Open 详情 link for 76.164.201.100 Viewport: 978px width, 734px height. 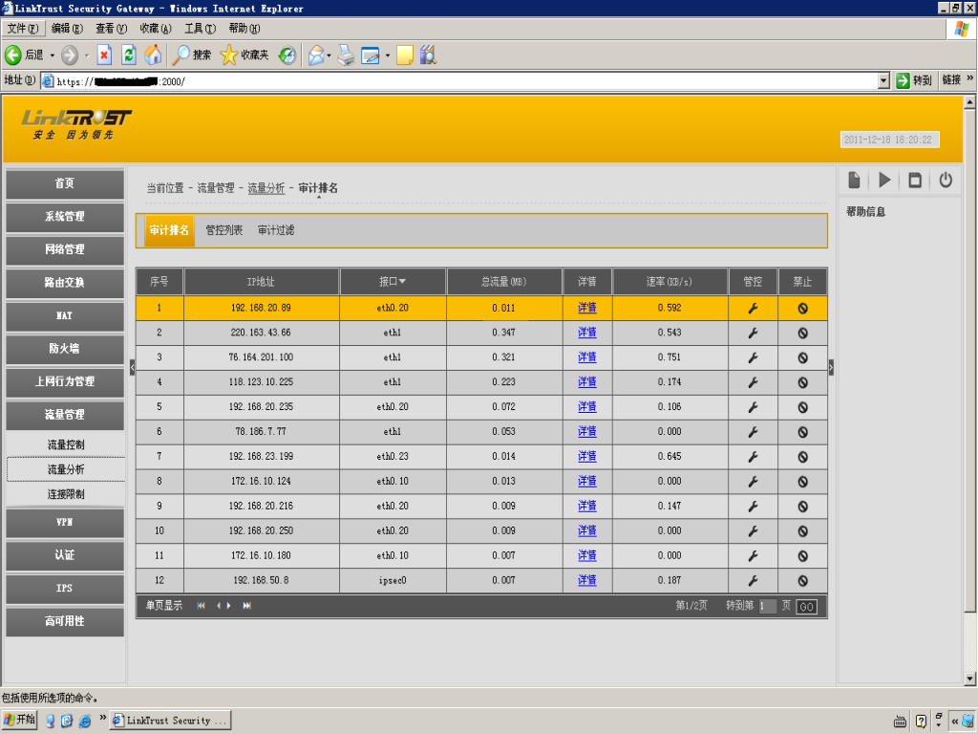click(587, 357)
